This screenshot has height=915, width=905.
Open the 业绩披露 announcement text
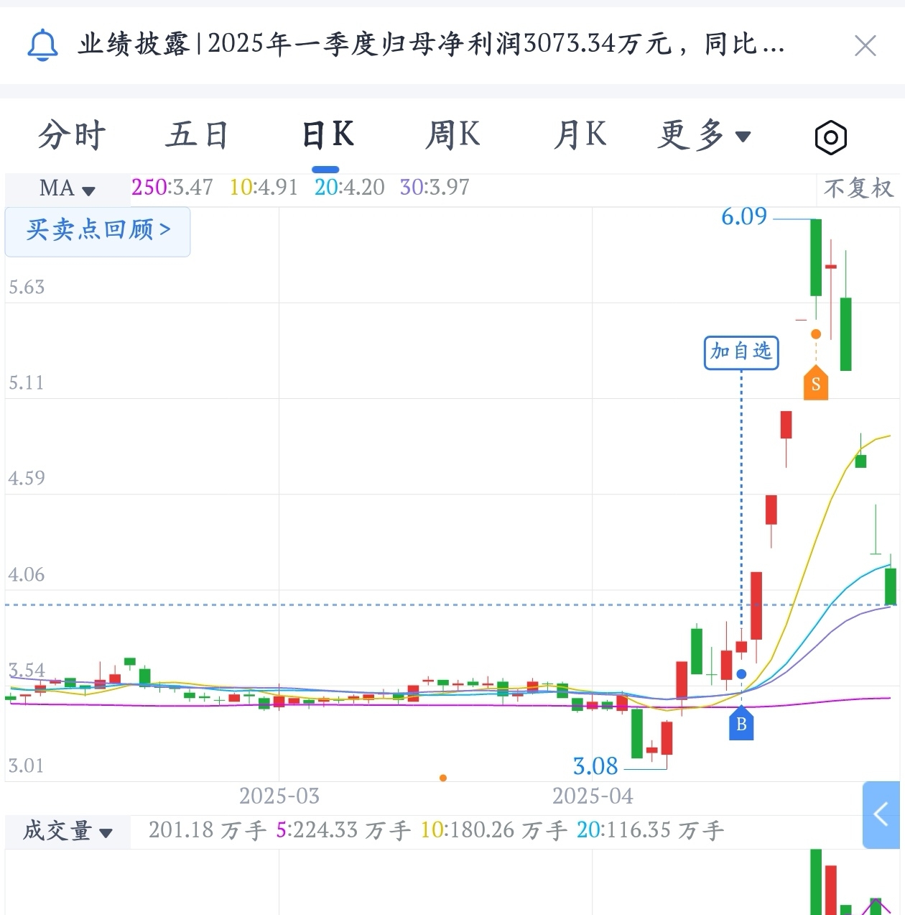432,45
